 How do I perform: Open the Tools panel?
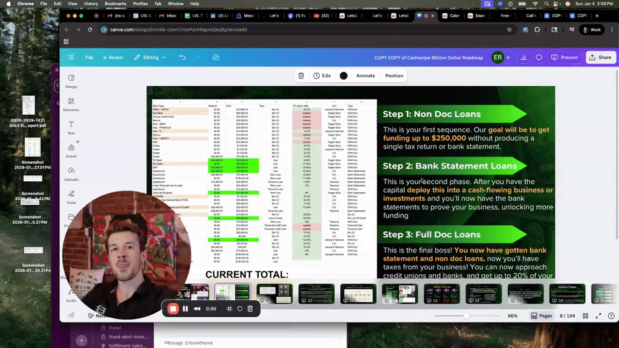tap(71, 198)
